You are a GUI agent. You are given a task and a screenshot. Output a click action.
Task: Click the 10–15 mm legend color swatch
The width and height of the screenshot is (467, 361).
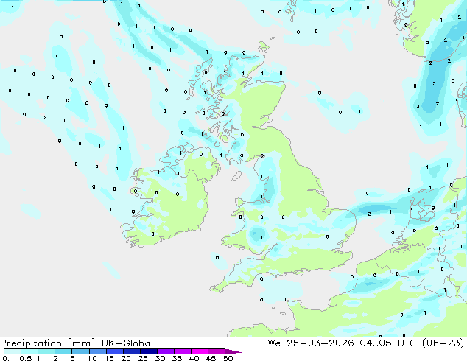(x=98, y=351)
